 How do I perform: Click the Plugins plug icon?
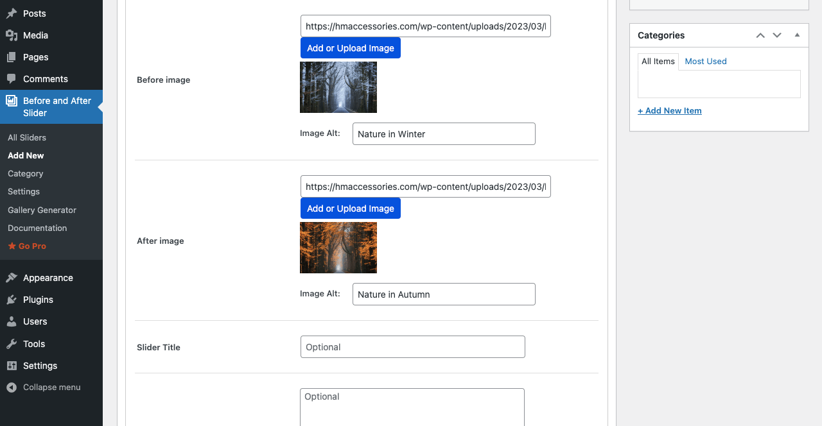[12, 300]
